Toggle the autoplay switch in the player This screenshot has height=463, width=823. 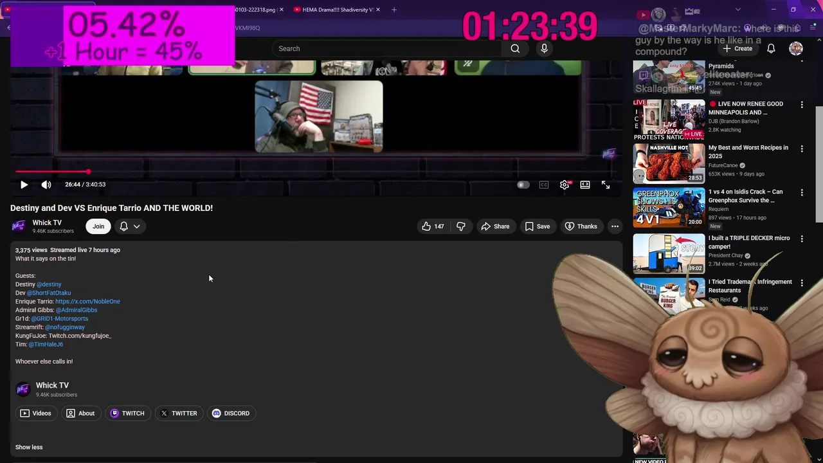[523, 185]
